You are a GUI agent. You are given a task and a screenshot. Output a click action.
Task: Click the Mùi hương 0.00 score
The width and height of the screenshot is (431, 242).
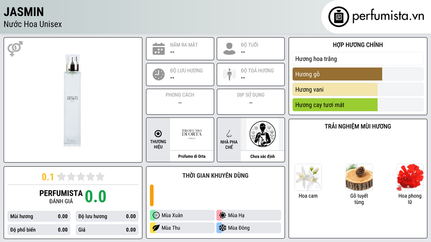(x=39, y=216)
